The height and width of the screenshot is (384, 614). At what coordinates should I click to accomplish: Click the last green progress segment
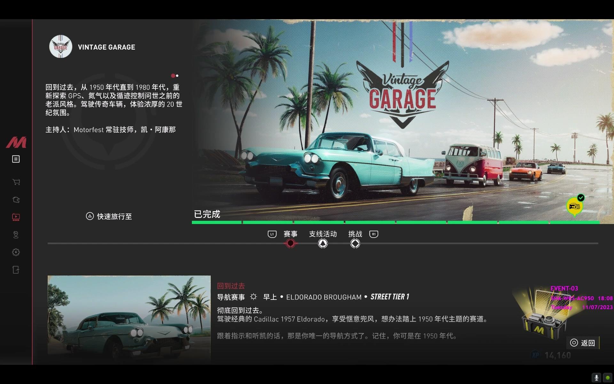(x=575, y=222)
